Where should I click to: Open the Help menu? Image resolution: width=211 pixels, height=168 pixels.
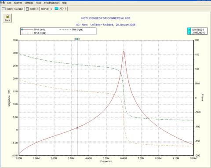point(64,3)
